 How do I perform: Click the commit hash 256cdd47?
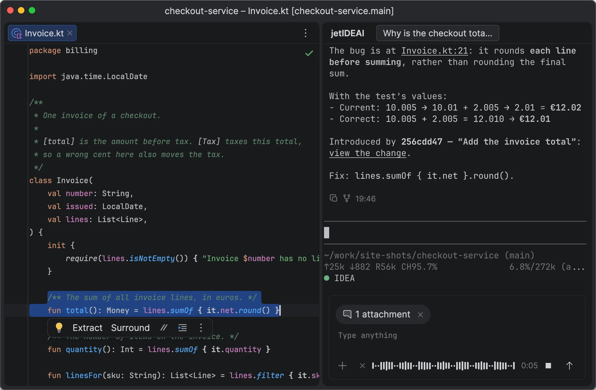(x=422, y=142)
